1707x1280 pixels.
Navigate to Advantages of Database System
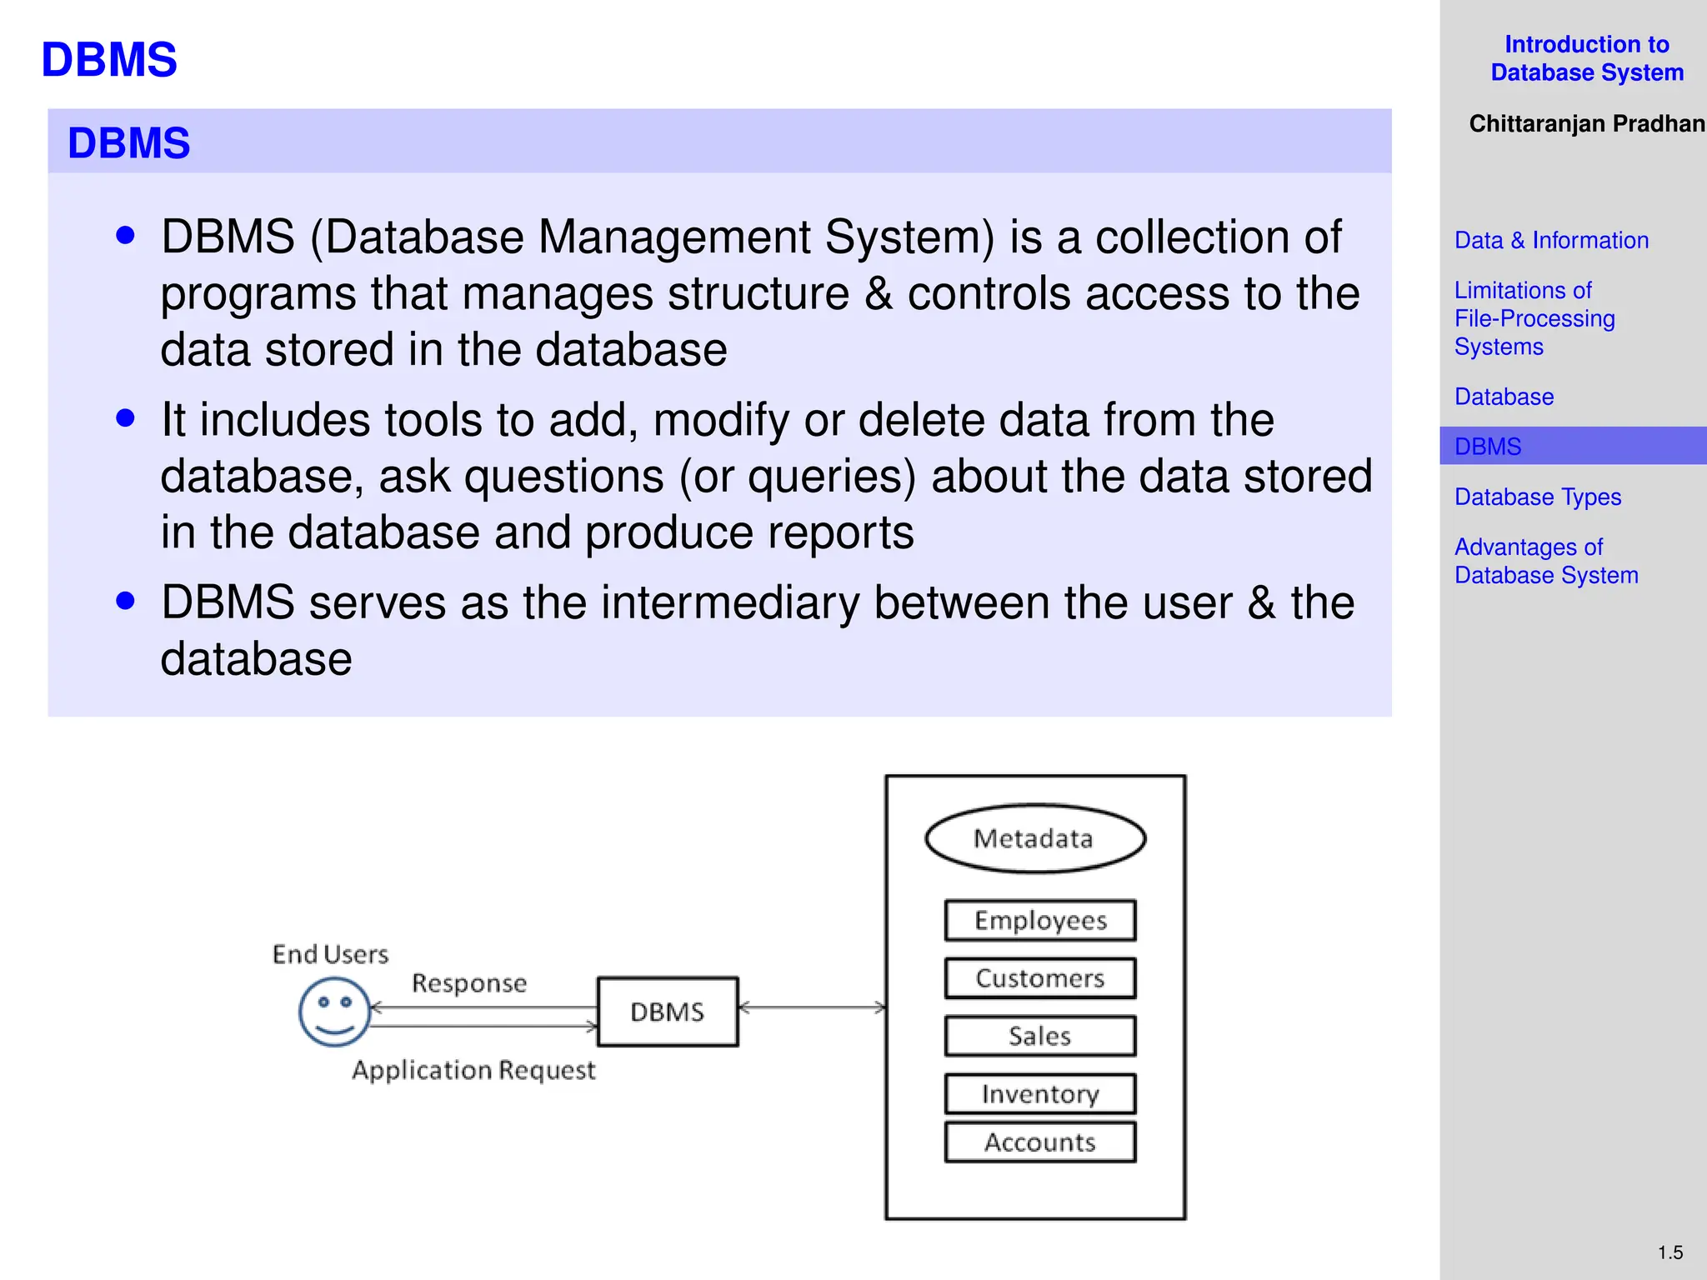point(1545,561)
